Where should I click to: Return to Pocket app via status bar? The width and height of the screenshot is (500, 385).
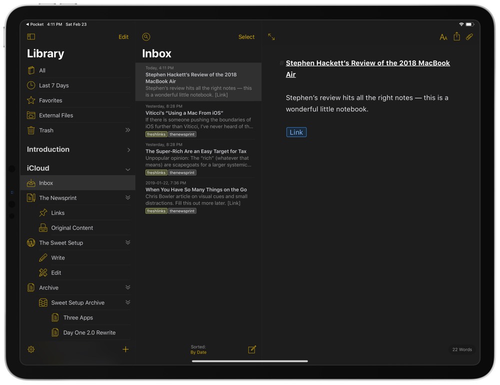(35, 24)
